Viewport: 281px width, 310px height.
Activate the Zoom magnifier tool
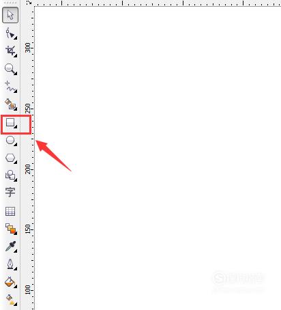11,69
